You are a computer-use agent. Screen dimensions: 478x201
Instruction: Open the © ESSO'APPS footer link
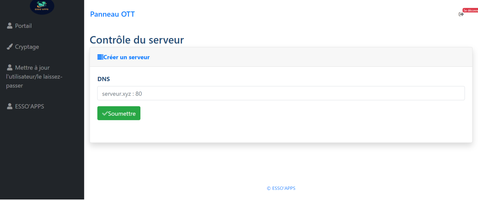tap(281, 188)
